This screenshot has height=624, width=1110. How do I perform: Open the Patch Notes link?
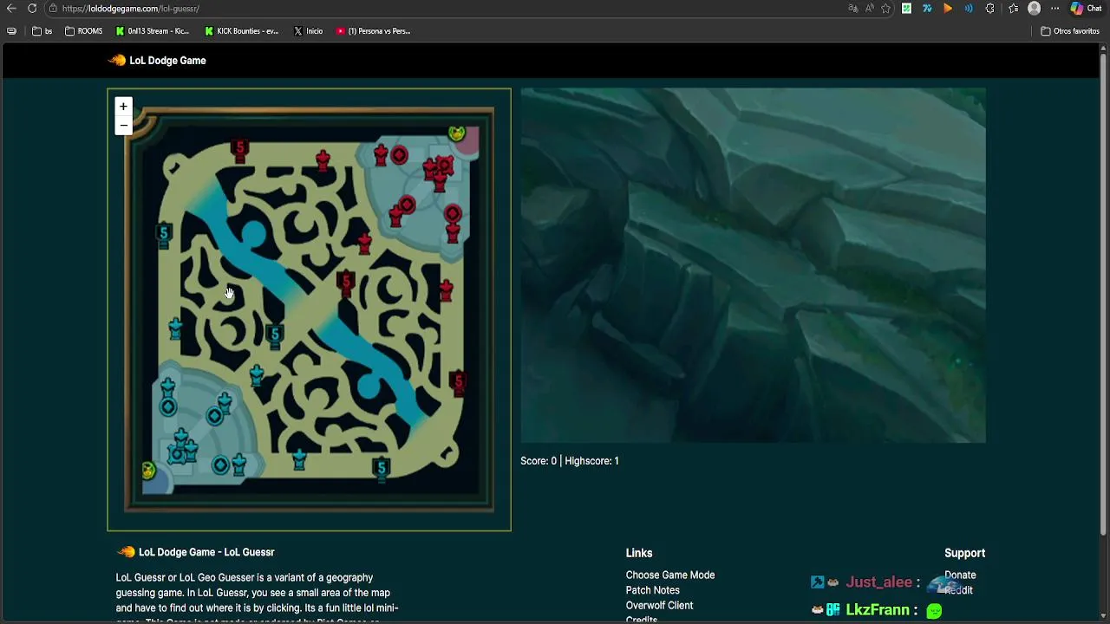point(653,590)
